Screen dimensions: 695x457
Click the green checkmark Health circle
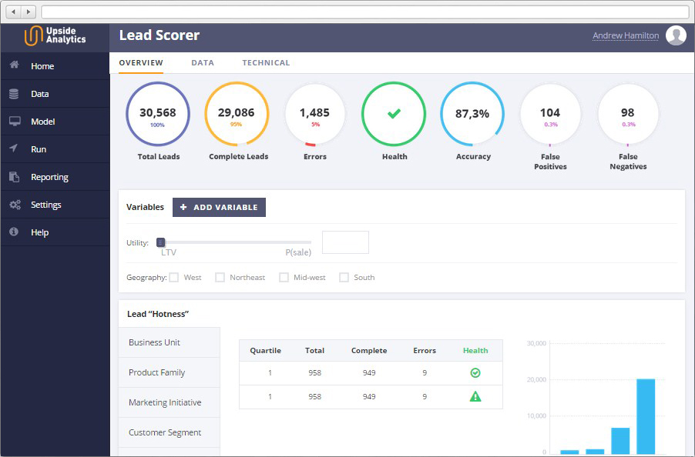(394, 114)
